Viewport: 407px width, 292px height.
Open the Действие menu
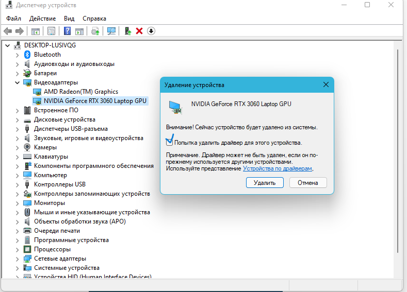click(x=42, y=19)
